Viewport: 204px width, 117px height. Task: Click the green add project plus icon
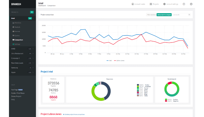tap(32, 12)
